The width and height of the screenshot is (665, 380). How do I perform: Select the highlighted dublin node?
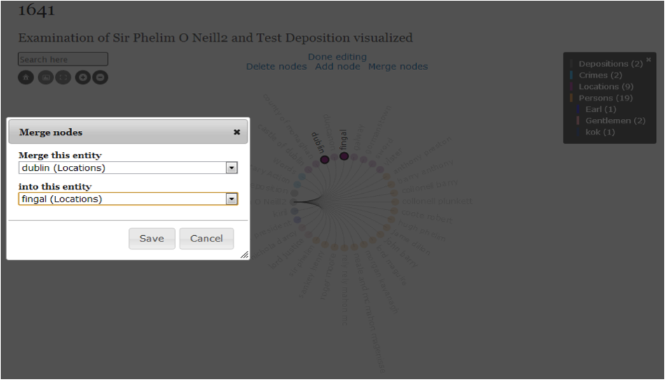(x=324, y=160)
